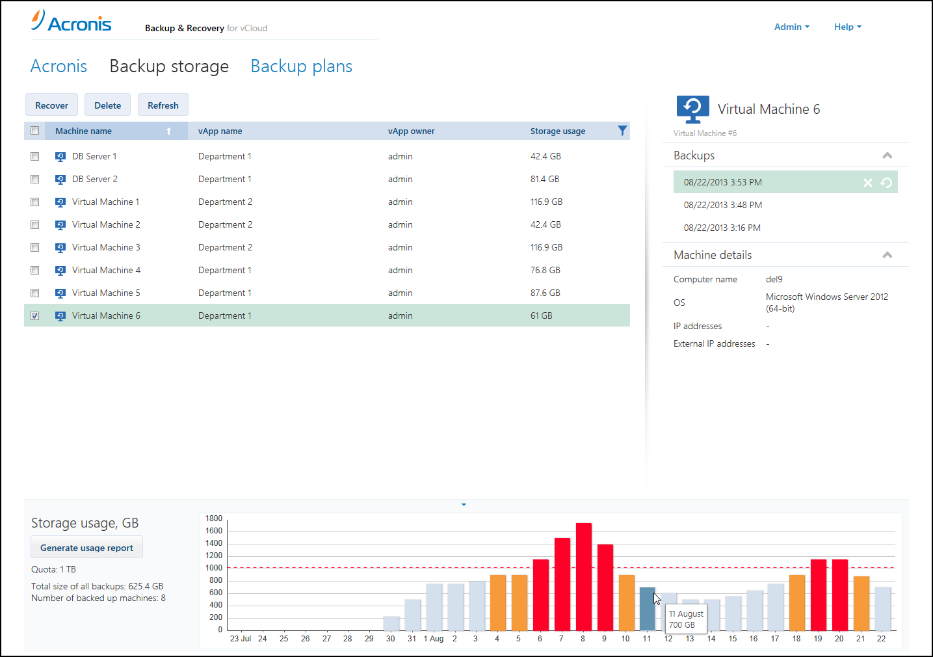Screen dimensions: 933x657
Task: Click the Delete button
Action: point(107,105)
